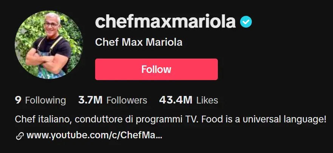Click the chain link icon beside YouTube URL

20,136
